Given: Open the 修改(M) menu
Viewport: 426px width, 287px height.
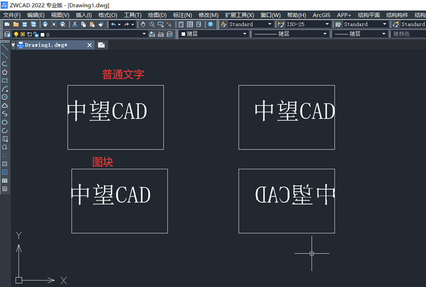Looking at the screenshot, I should tap(208, 15).
